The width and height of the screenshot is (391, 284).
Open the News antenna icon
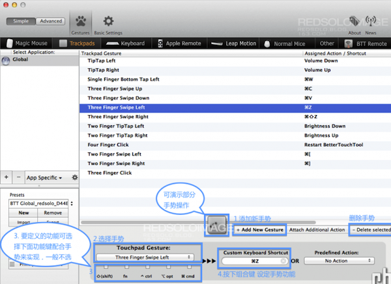coord(371,21)
